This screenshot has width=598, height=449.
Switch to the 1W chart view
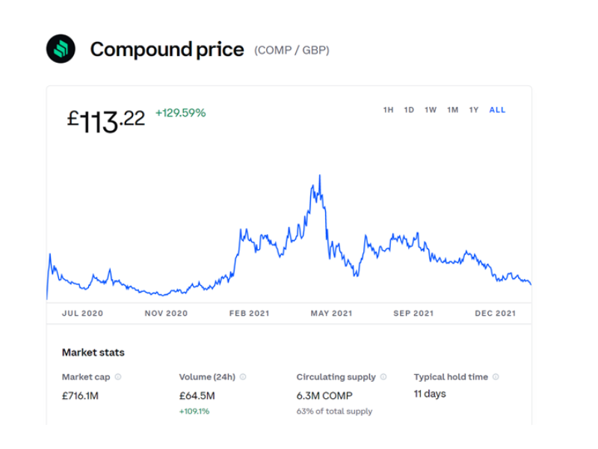pyautogui.click(x=431, y=109)
